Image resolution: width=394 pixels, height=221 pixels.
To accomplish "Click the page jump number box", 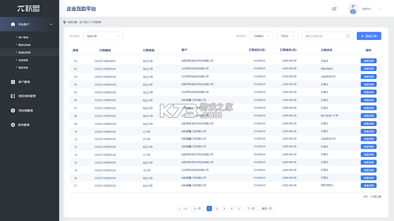I will coord(179,208).
